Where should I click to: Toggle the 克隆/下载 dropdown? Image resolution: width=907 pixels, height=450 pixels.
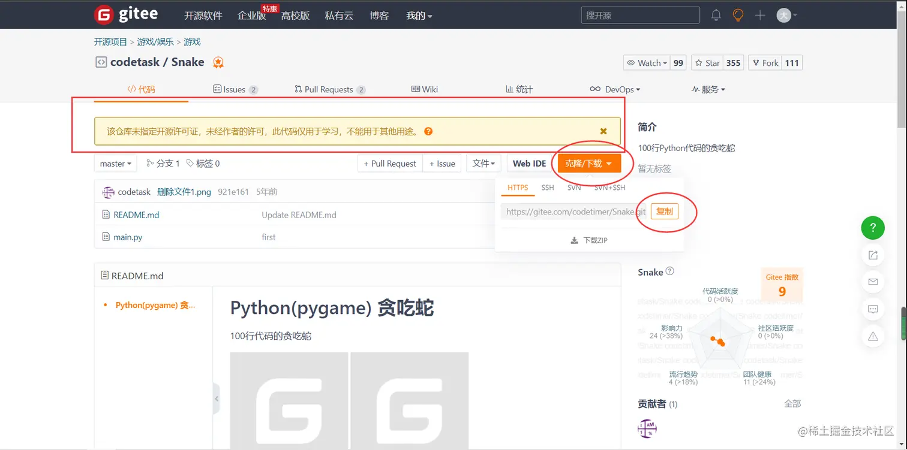coord(588,164)
